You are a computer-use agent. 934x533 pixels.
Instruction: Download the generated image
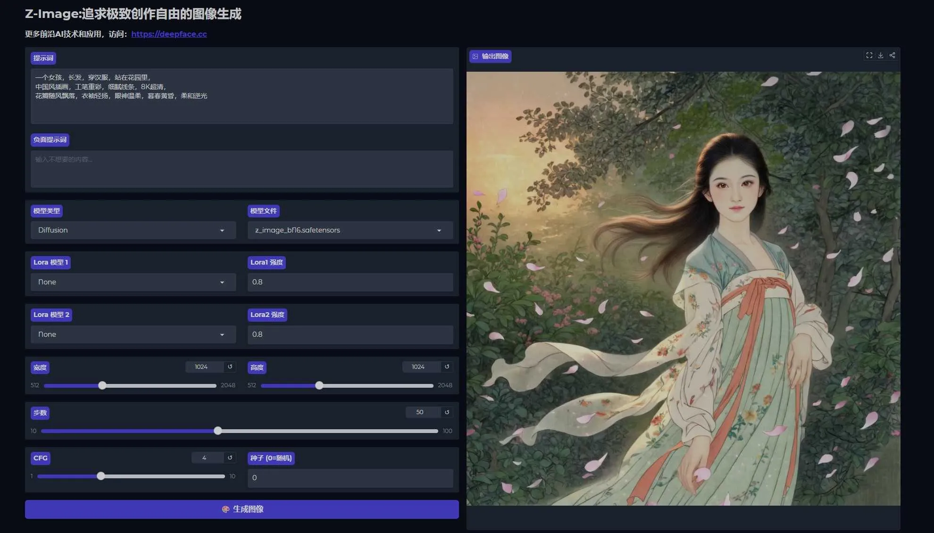(x=880, y=55)
